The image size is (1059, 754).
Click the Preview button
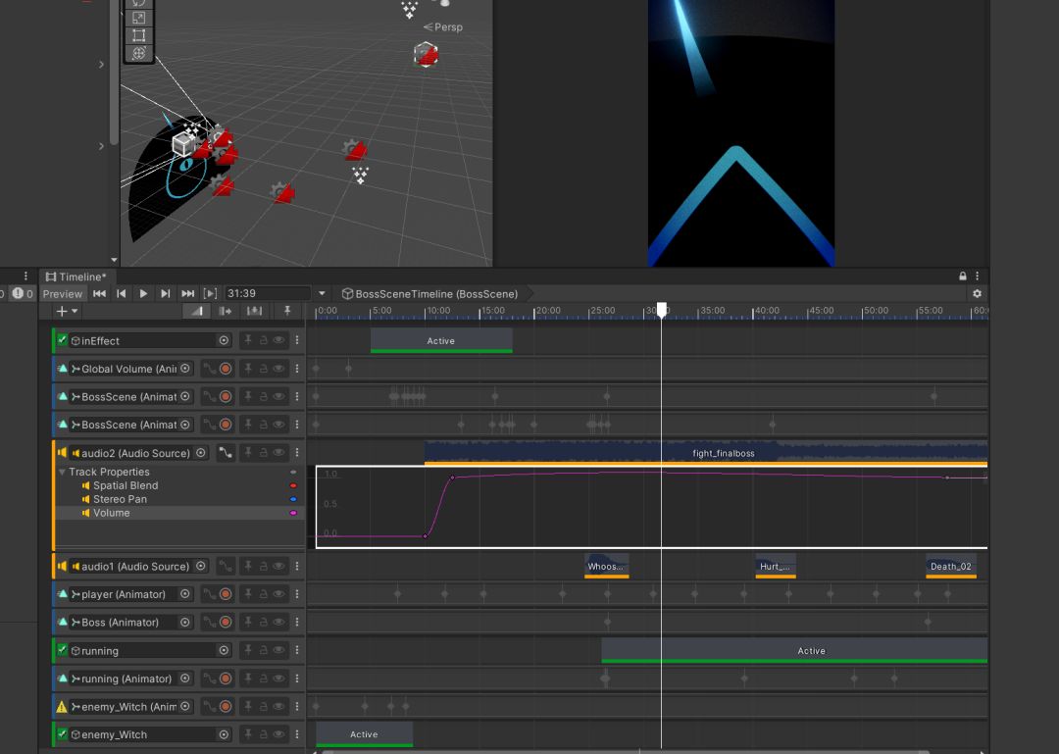63,293
